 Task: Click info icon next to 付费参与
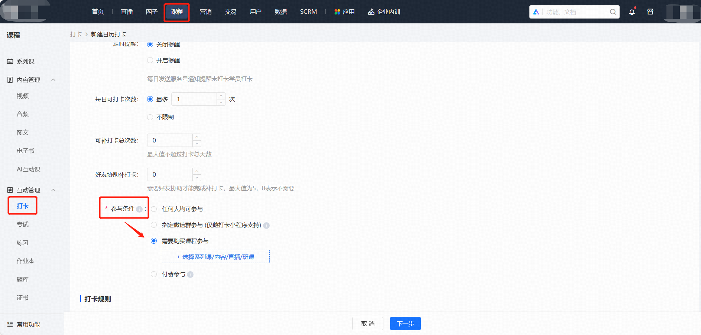click(190, 275)
